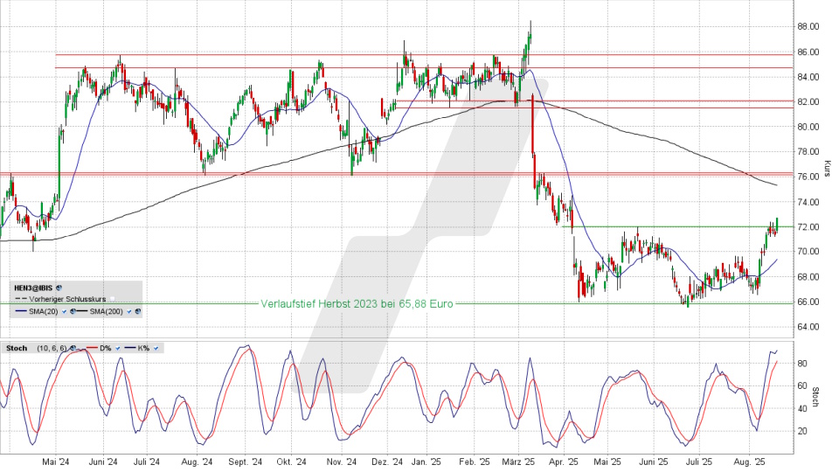The image size is (839, 472).
Task: Open Stoch (10, 6, 6) settings icon
Action: point(73,348)
